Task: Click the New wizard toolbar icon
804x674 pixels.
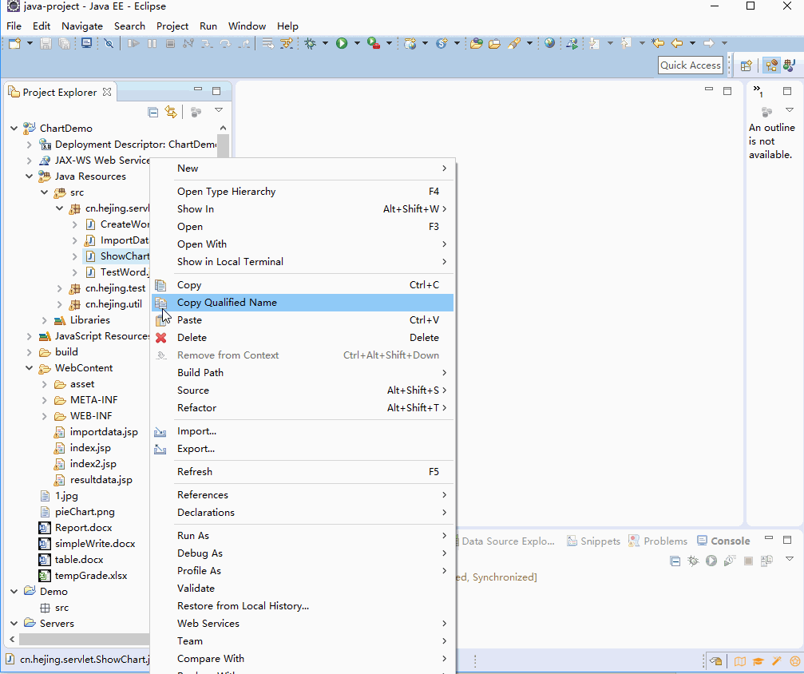Action: click(14, 44)
